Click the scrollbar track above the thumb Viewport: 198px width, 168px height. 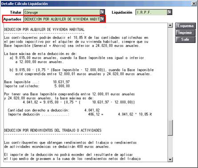(x=170, y=74)
